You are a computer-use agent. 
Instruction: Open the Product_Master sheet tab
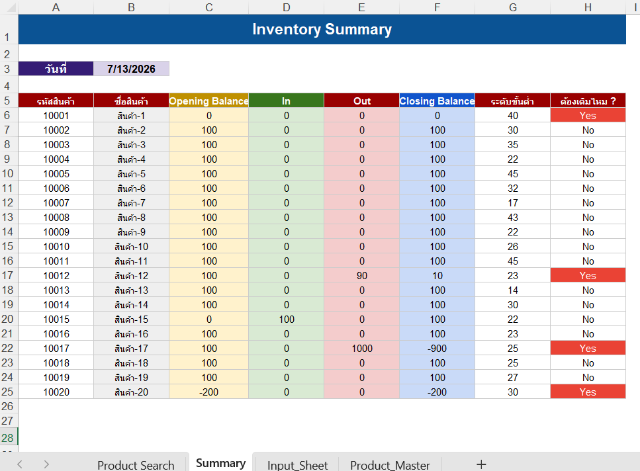390,465
